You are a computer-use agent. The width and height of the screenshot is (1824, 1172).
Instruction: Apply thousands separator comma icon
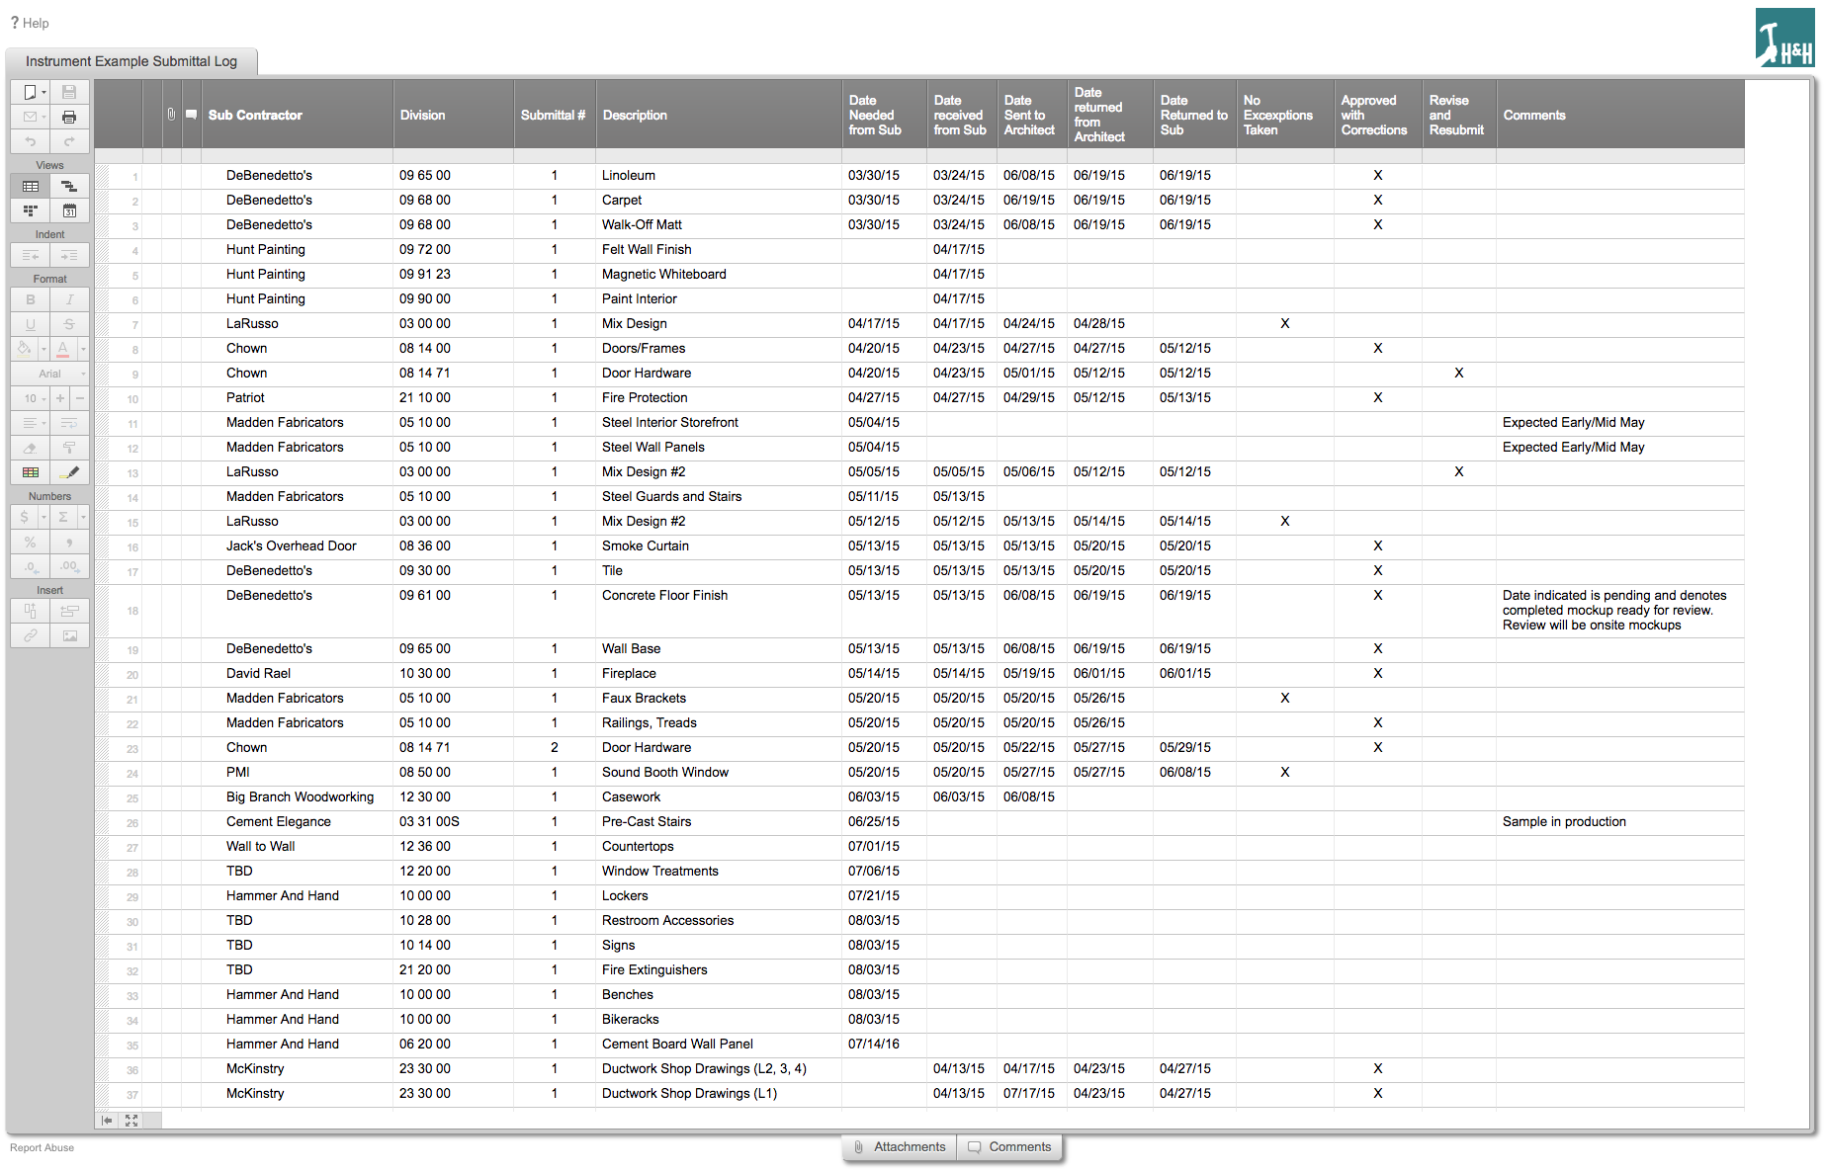click(69, 542)
